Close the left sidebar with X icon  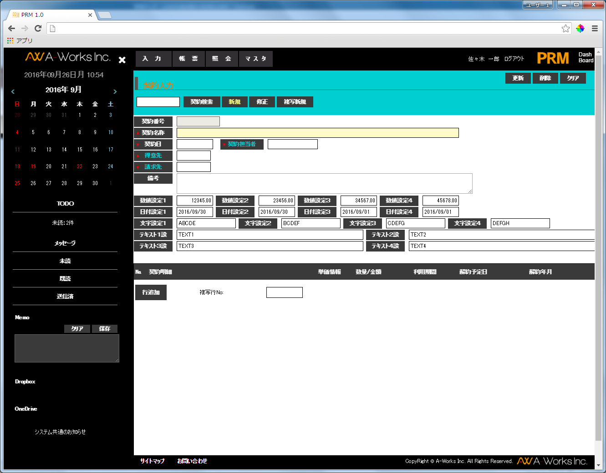122,60
